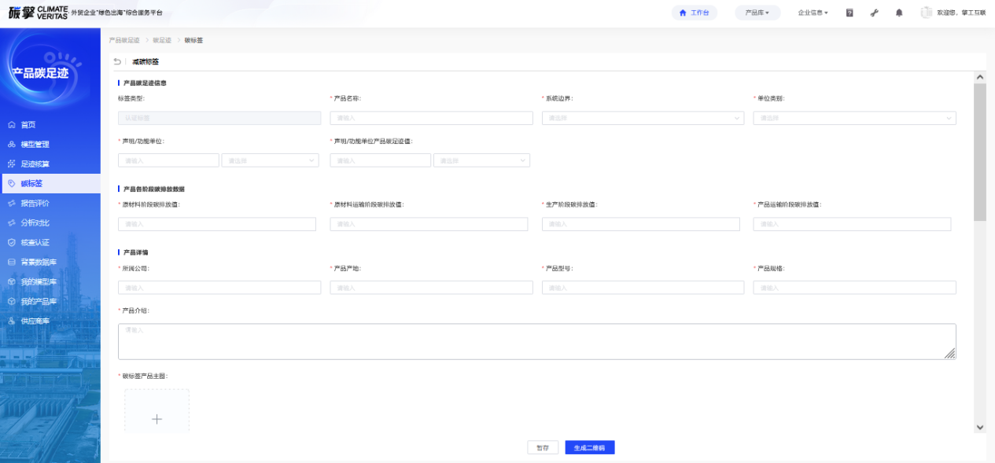The image size is (995, 463).
Task: Click the user avatar icon
Action: click(926, 13)
